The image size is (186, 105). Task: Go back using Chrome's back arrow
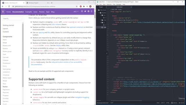pos(3,6)
